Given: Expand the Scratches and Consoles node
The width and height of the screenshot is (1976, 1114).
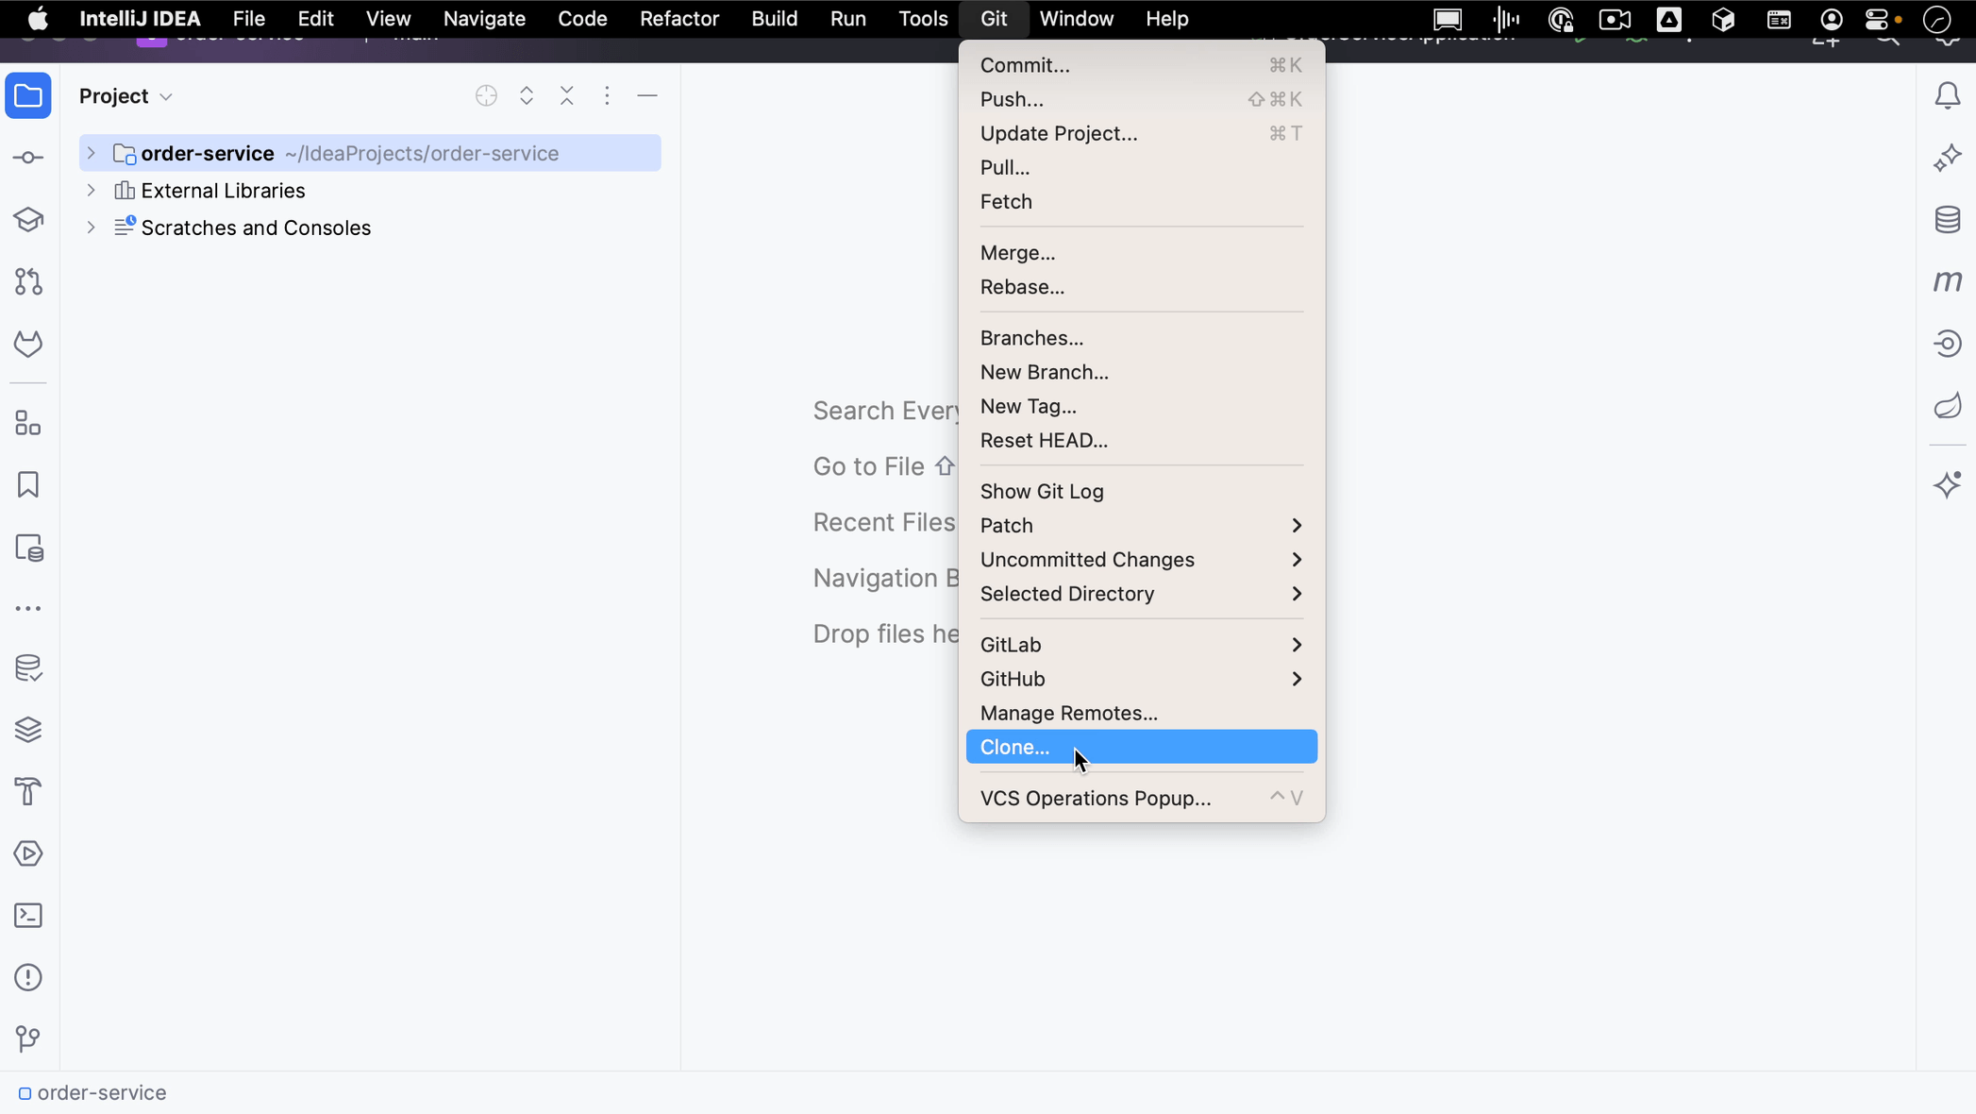Looking at the screenshot, I should pos(88,227).
